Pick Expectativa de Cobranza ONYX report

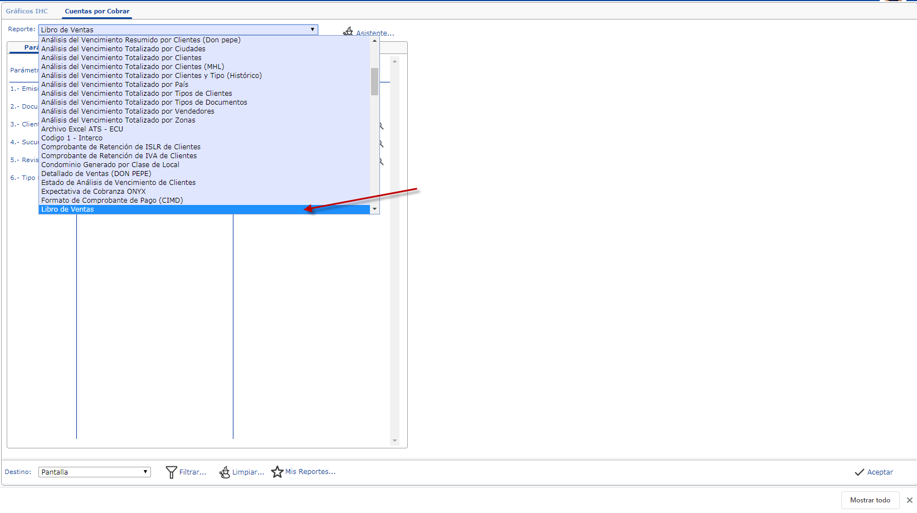coord(204,192)
